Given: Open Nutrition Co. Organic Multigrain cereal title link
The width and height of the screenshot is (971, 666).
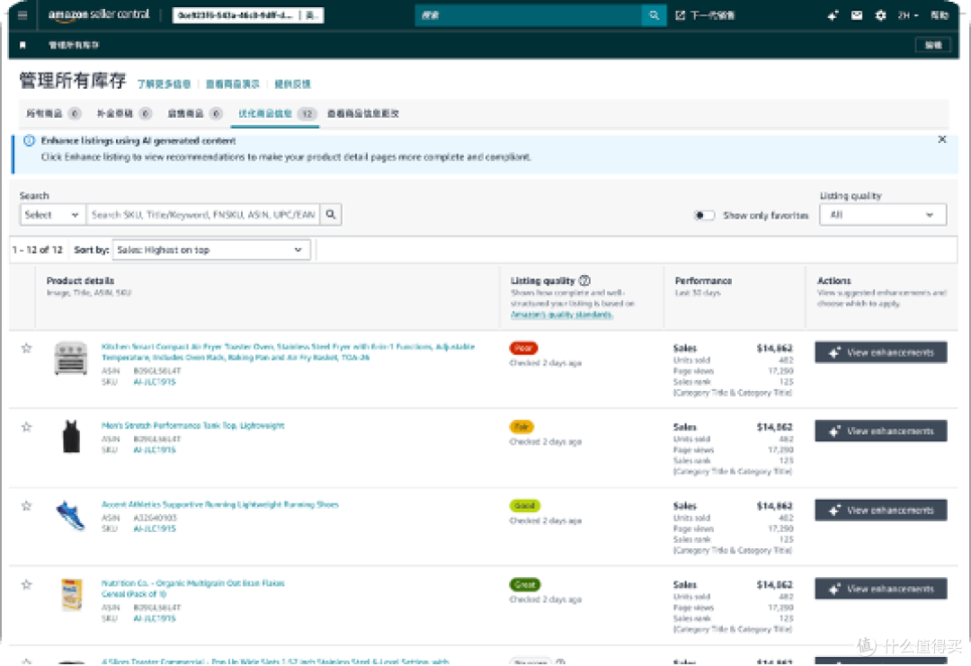Looking at the screenshot, I should click(192, 588).
